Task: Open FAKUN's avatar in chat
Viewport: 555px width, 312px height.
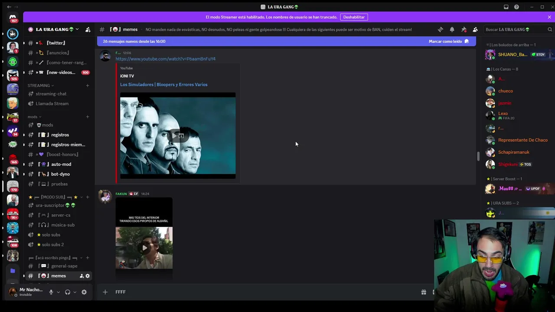Action: (x=105, y=196)
